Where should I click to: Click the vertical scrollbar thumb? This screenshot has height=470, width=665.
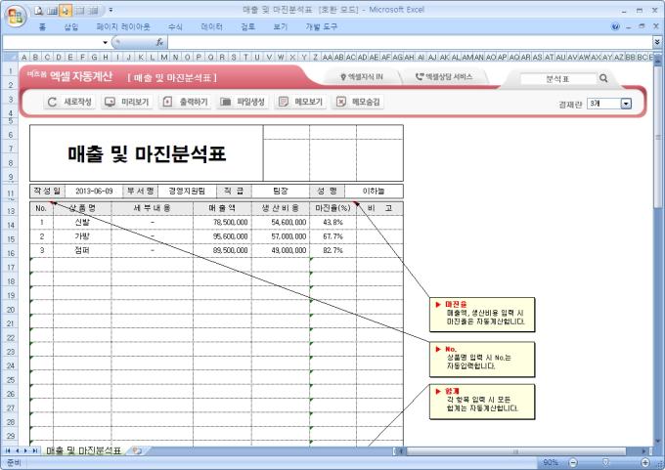[x=658, y=138]
